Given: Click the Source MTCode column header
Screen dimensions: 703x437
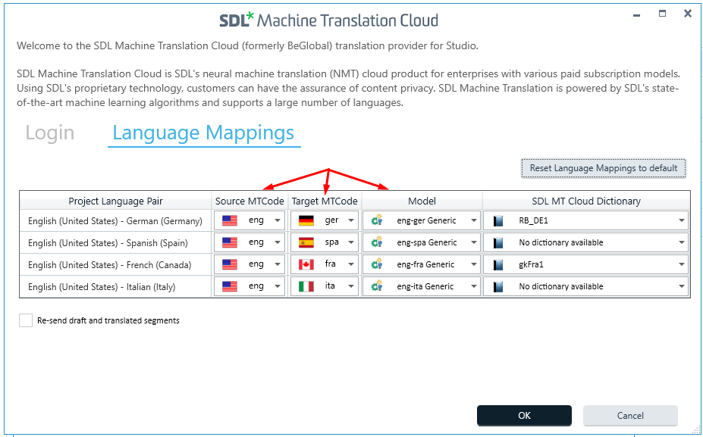Looking at the screenshot, I should 250,201.
